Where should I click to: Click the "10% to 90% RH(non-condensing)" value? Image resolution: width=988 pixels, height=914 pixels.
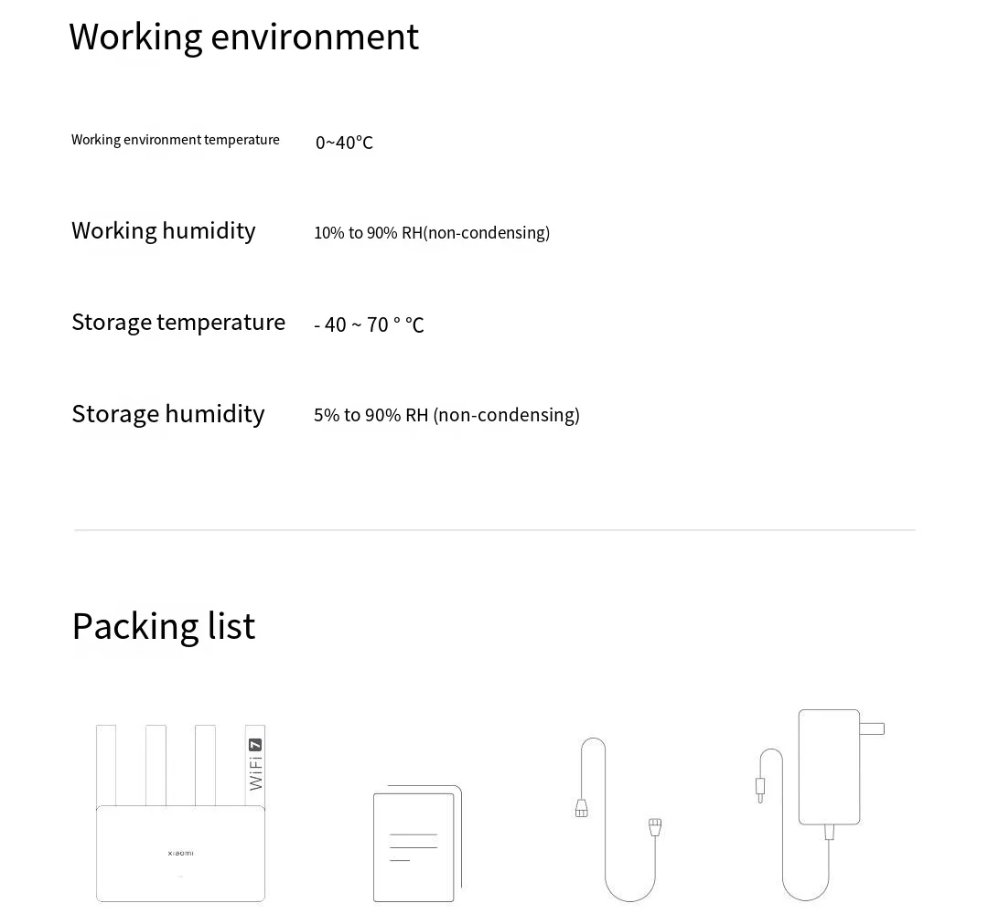coord(432,233)
